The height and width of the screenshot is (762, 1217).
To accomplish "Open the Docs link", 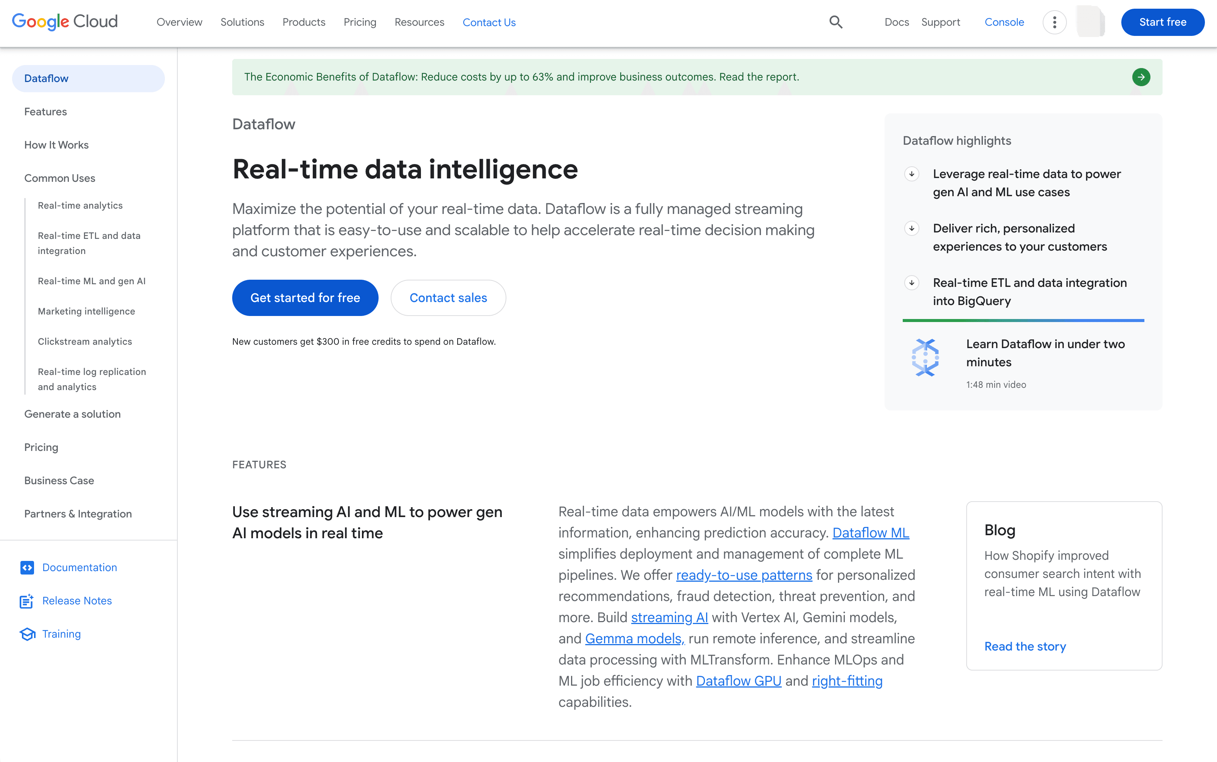I will tap(896, 22).
